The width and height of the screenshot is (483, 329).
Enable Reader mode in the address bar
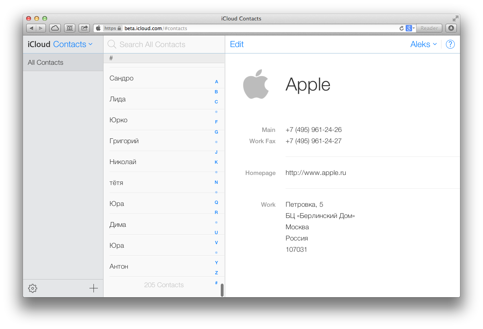(x=429, y=28)
